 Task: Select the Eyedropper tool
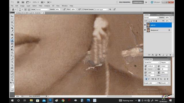[12, 31]
